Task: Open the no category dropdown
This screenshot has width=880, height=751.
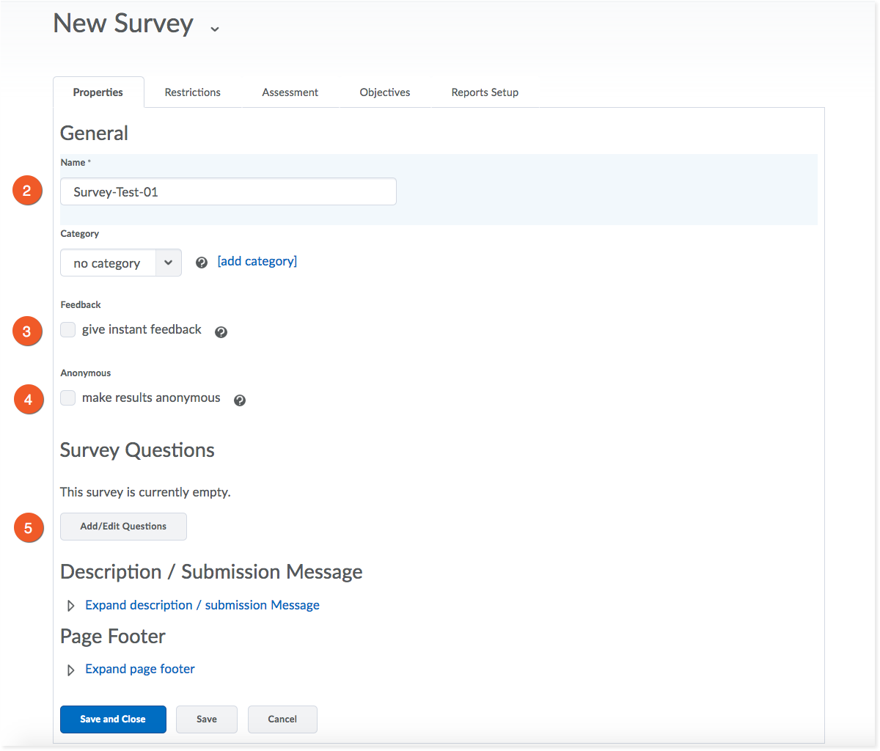Action: (121, 263)
